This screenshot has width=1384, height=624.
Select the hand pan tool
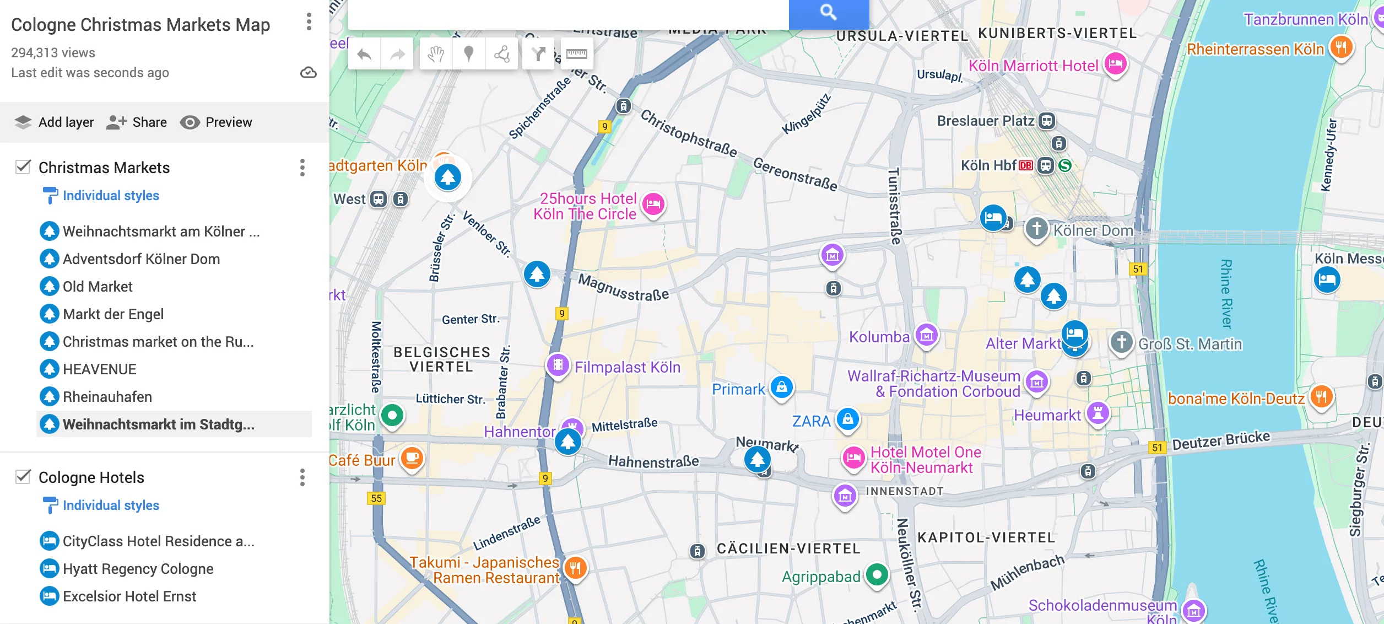coord(436,54)
